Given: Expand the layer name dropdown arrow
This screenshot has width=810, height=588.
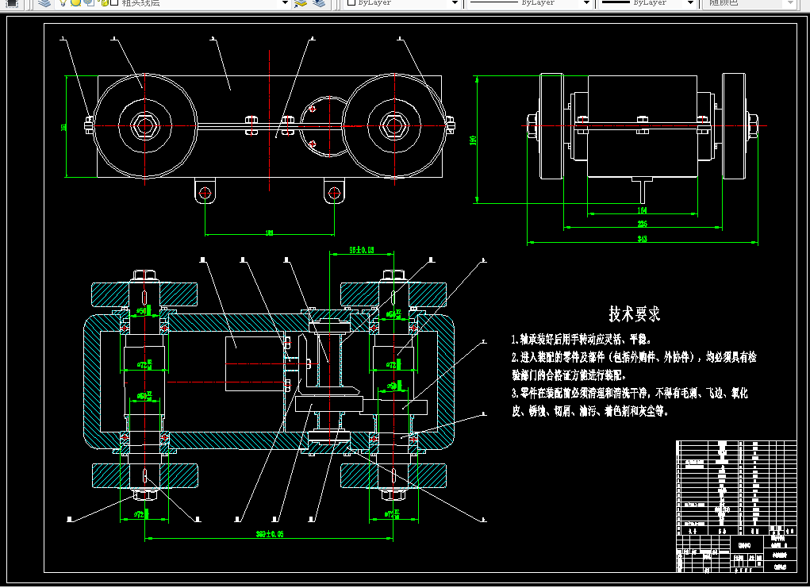Looking at the screenshot, I should coord(285,3).
